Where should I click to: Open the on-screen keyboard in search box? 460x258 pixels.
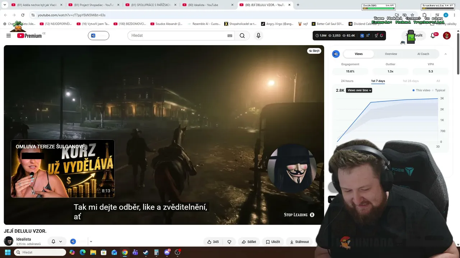click(230, 35)
